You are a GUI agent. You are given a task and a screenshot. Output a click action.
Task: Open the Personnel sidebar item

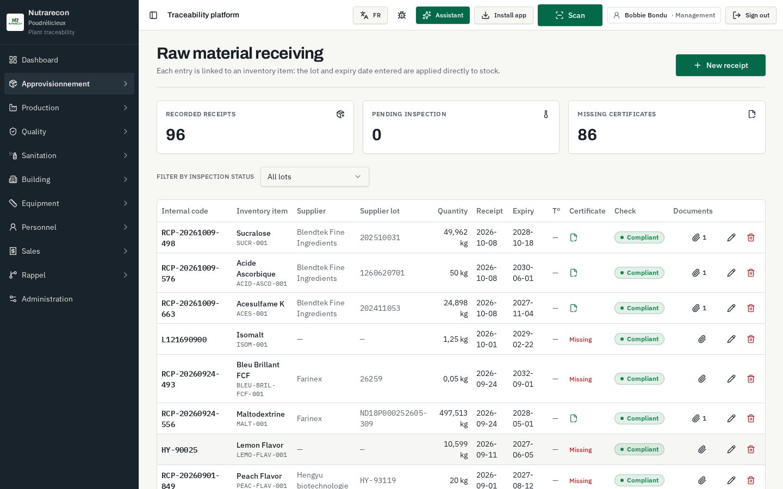coord(69,227)
